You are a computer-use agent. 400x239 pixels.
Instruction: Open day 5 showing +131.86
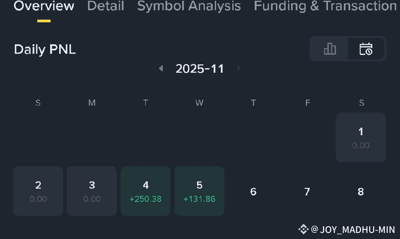[x=200, y=191]
